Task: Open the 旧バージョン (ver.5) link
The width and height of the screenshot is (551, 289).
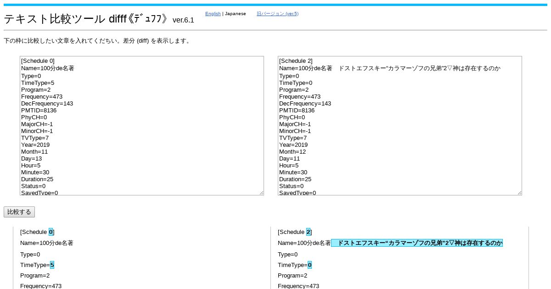Action: (x=277, y=14)
